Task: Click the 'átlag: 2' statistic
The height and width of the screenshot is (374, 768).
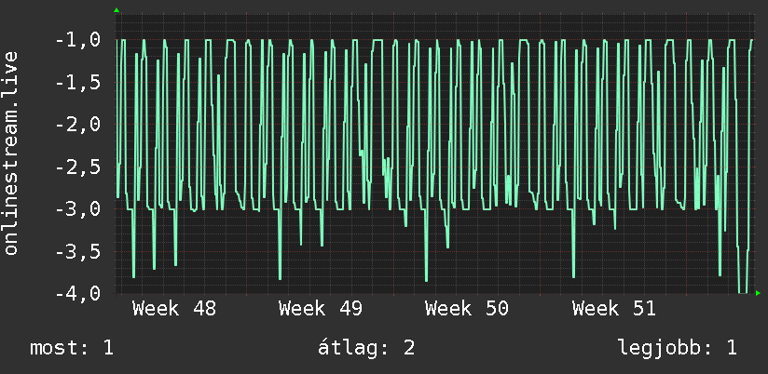Action: (366, 348)
